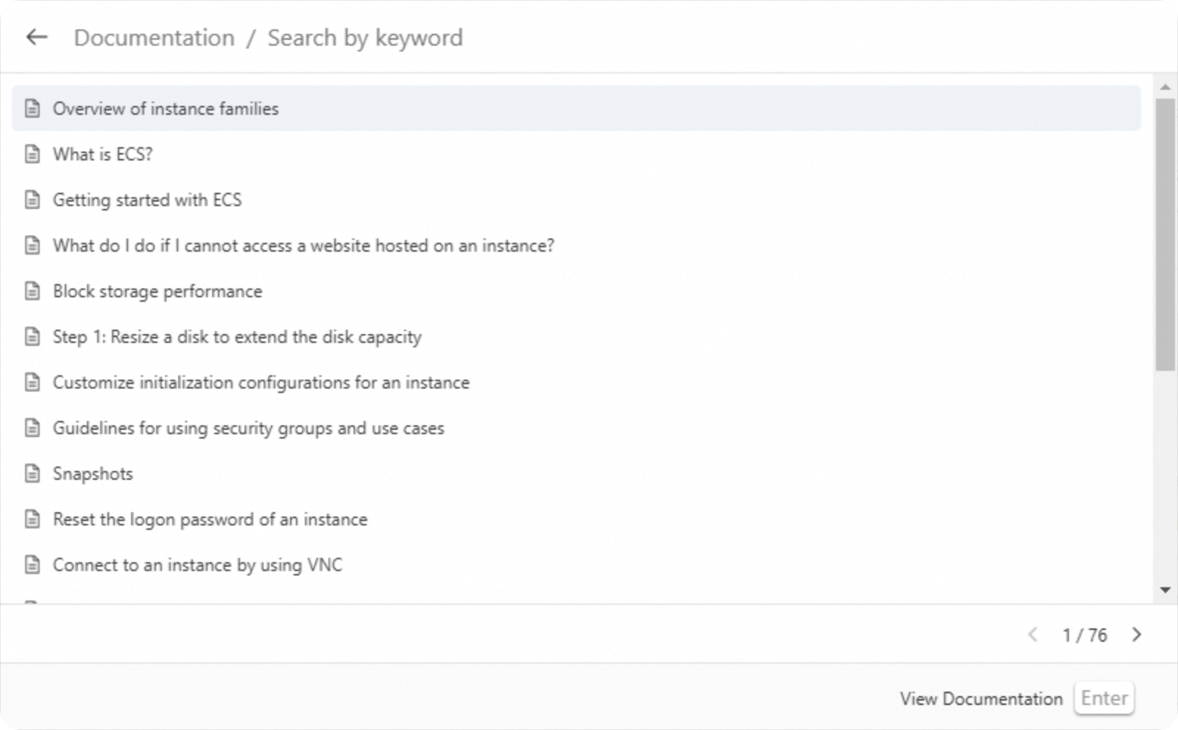The height and width of the screenshot is (730, 1178).
Task: Click document icon next to What is ECS?
Action: (32, 155)
